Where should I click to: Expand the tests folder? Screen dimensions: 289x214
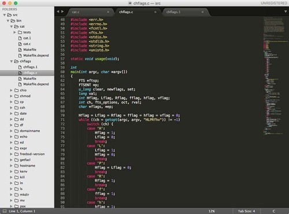tap(15, 32)
